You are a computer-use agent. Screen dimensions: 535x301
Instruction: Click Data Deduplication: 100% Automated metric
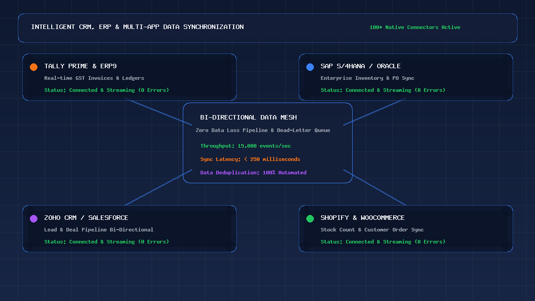(x=253, y=173)
